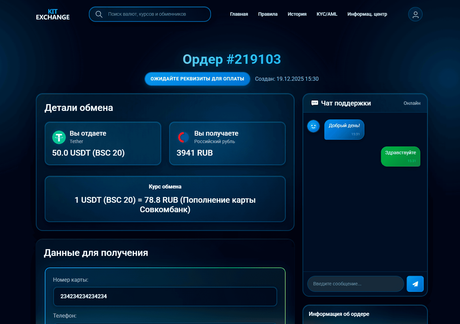
Task: Click the support chat bubble icon
Action: (x=314, y=103)
